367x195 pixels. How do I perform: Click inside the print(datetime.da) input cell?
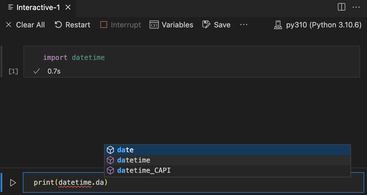[70, 183]
